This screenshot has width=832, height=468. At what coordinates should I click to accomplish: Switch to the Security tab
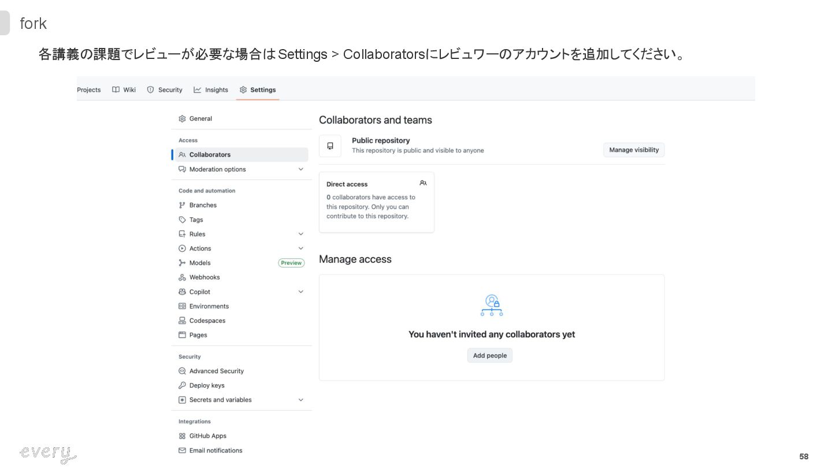pyautogui.click(x=165, y=90)
